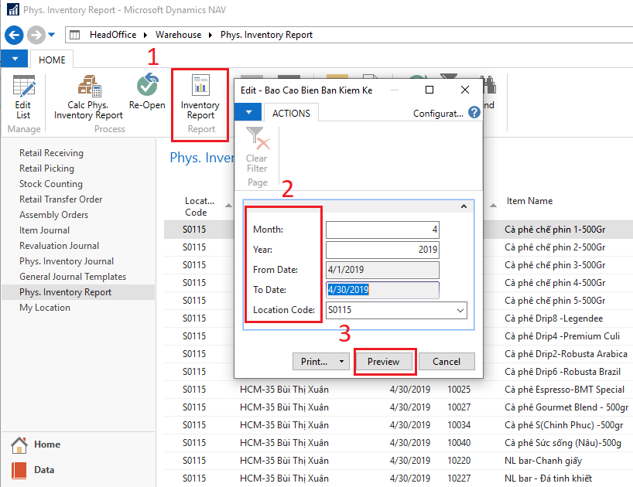Open Retail Transfer Order page

61,199
